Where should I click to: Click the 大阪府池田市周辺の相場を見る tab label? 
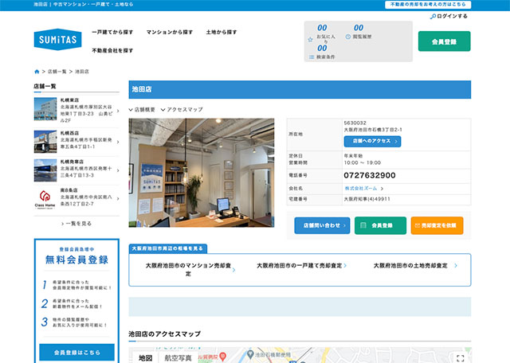click(x=167, y=248)
